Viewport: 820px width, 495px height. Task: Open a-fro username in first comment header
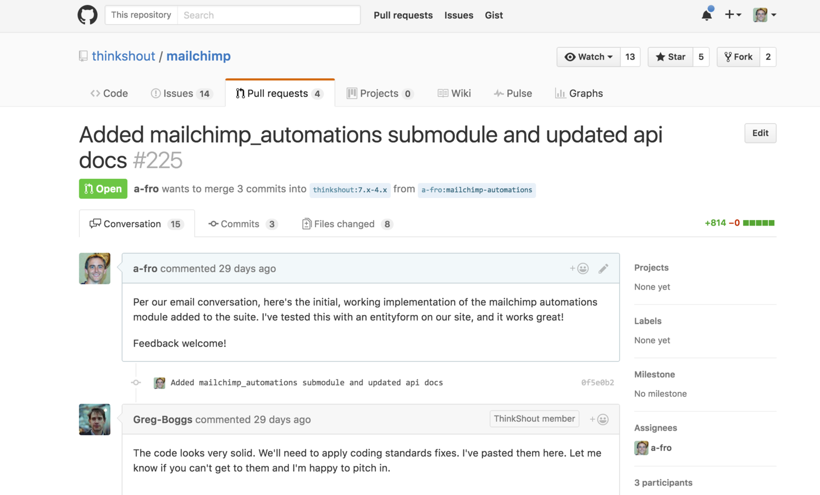[x=145, y=268]
